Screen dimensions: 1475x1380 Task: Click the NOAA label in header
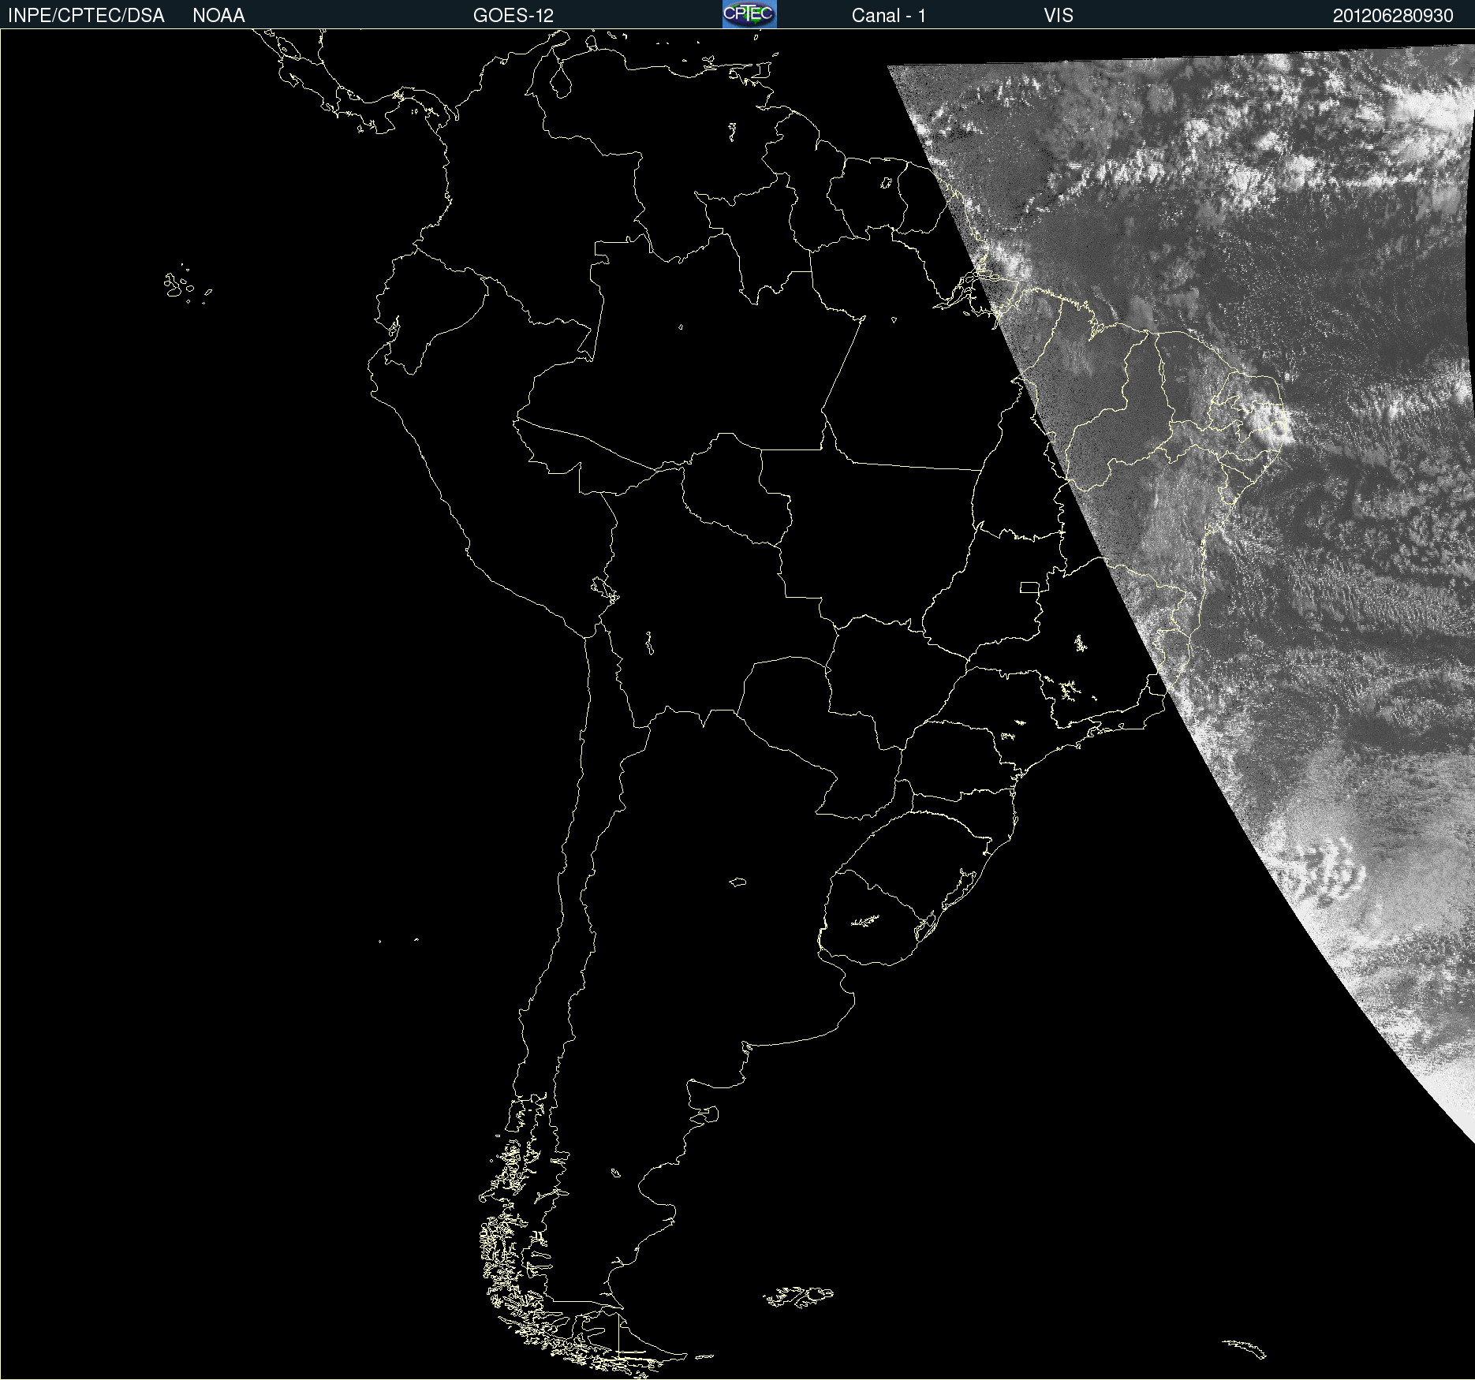coord(218,16)
